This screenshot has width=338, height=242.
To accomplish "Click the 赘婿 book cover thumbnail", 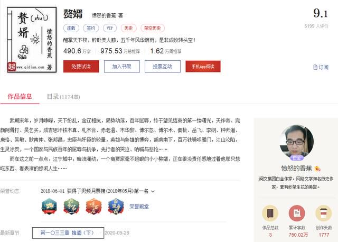I will (x=32, y=40).
